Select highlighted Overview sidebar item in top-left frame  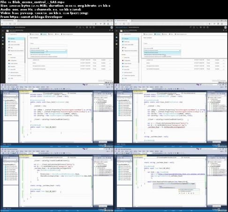(x=16, y=39)
